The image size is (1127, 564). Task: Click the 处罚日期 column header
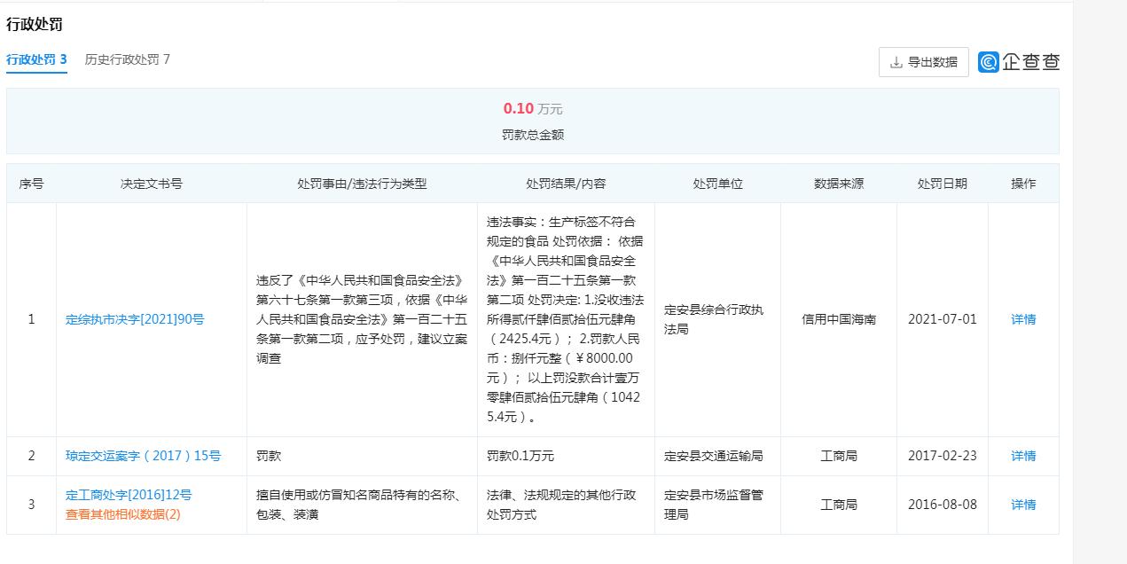(941, 183)
